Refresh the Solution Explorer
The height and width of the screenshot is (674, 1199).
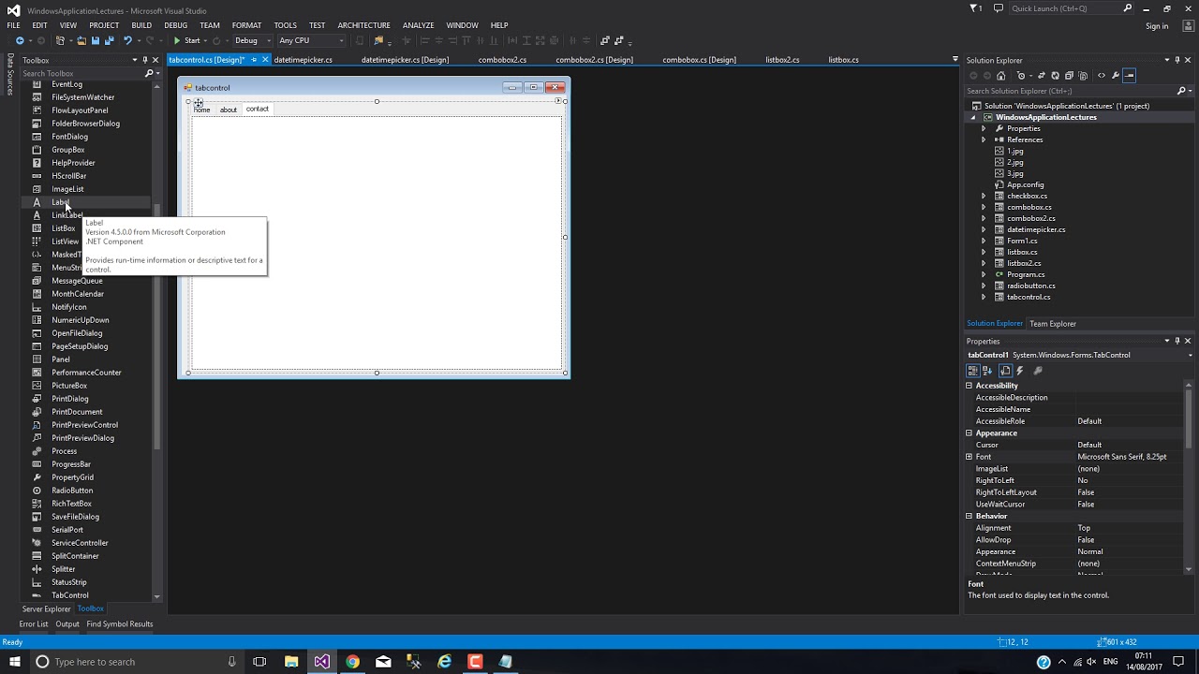1055,76
